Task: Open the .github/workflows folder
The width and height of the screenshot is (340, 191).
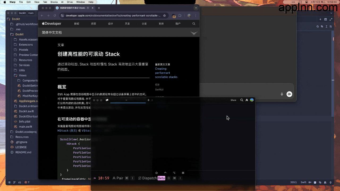Action: tap(27, 24)
